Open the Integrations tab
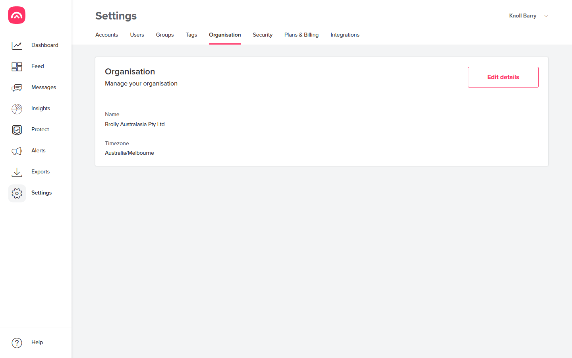The height and width of the screenshot is (358, 572). click(x=345, y=35)
